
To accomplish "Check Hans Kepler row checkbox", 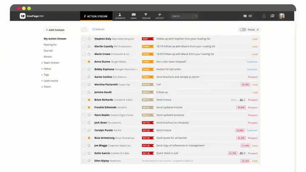I will 84,115.
